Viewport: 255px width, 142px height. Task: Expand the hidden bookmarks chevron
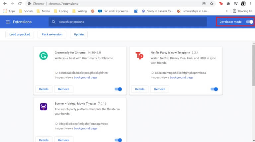coord(227,11)
